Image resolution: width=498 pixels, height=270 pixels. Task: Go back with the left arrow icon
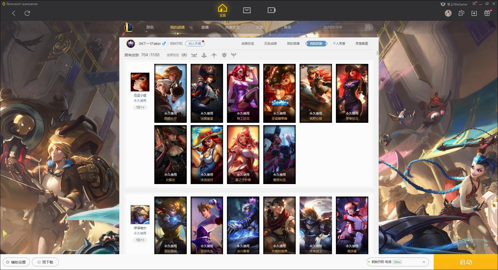pyautogui.click(x=14, y=13)
